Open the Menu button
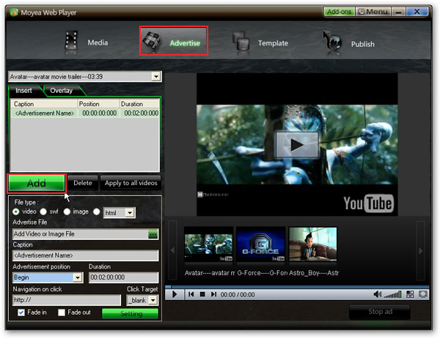The height and width of the screenshot is (338, 440). click(x=373, y=12)
